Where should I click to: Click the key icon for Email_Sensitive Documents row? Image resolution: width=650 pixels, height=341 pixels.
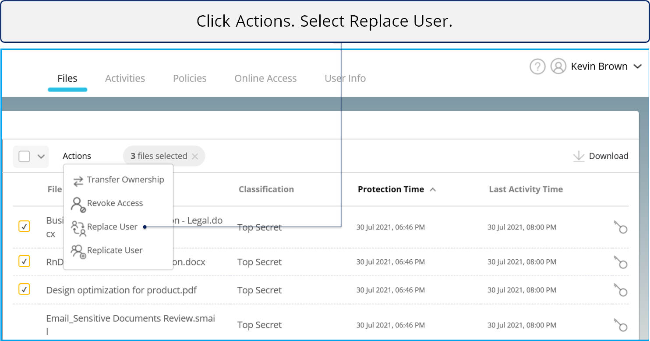620,325
